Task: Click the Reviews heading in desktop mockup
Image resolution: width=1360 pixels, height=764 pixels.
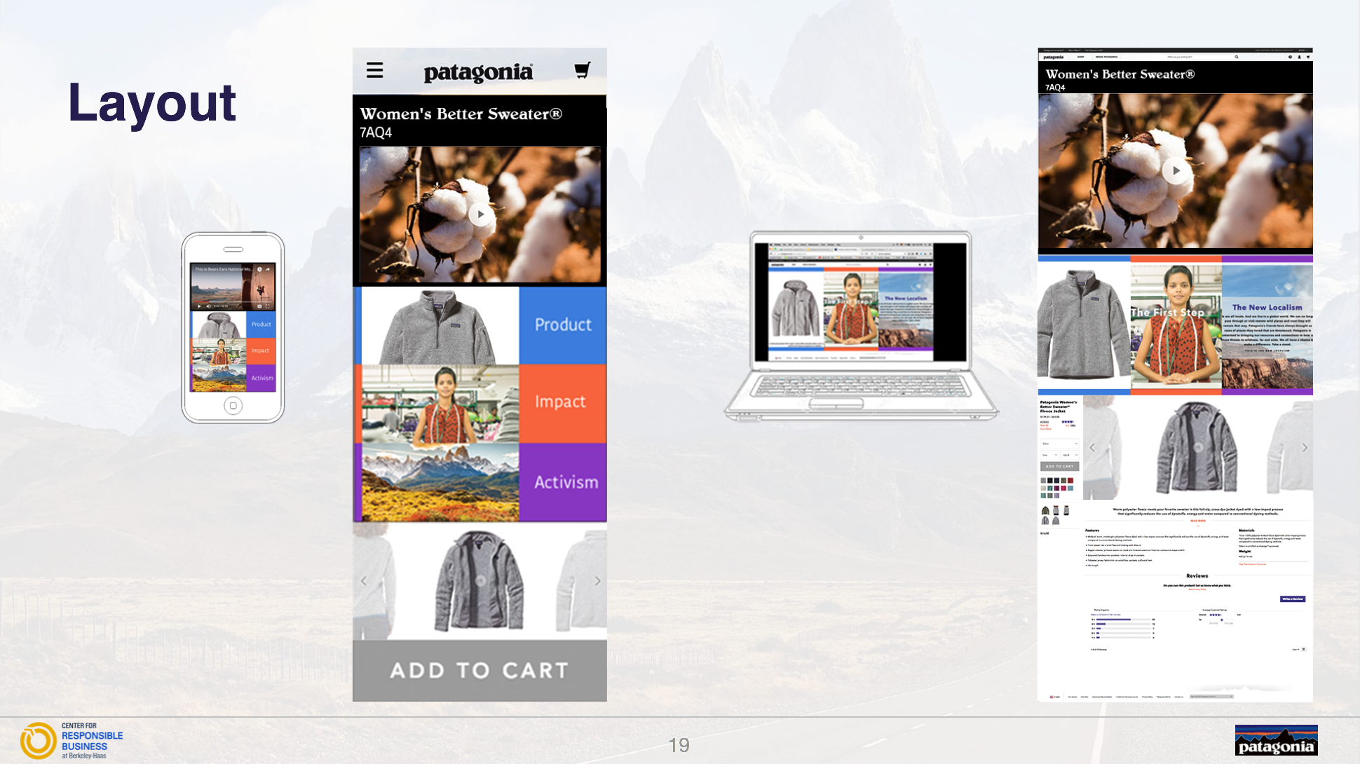Action: 1197,576
